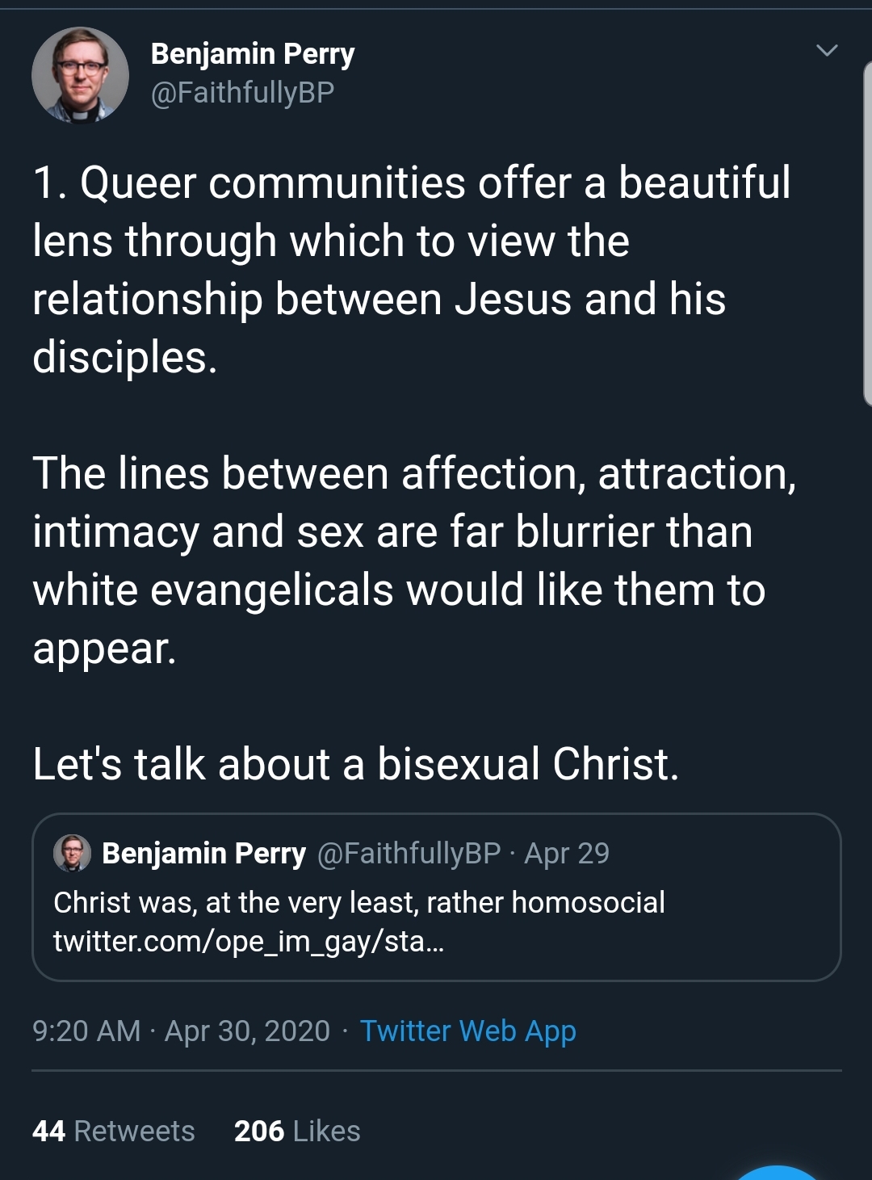View the 206 Likes list
Viewport: 872px width, 1180px height.
(x=297, y=1131)
